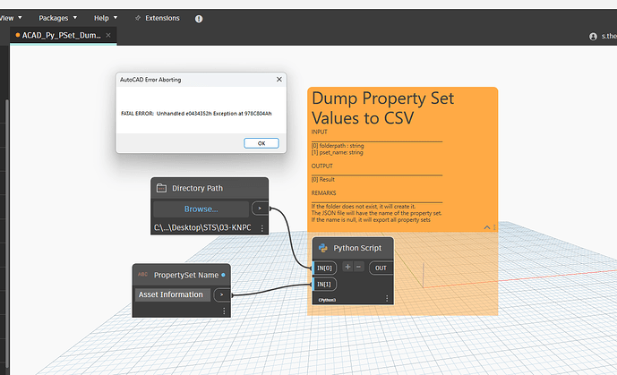Click the FATAL ERROR message text
The width and height of the screenshot is (617, 375).
(196, 113)
